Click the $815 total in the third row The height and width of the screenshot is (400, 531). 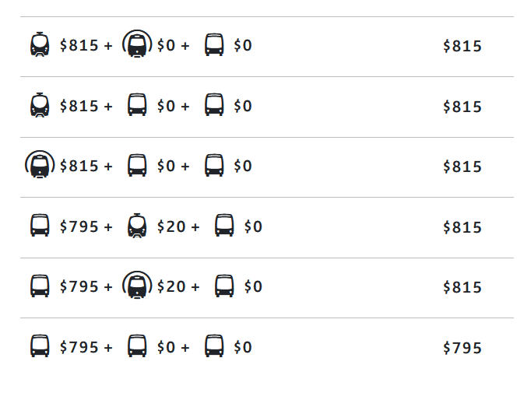[x=462, y=167]
